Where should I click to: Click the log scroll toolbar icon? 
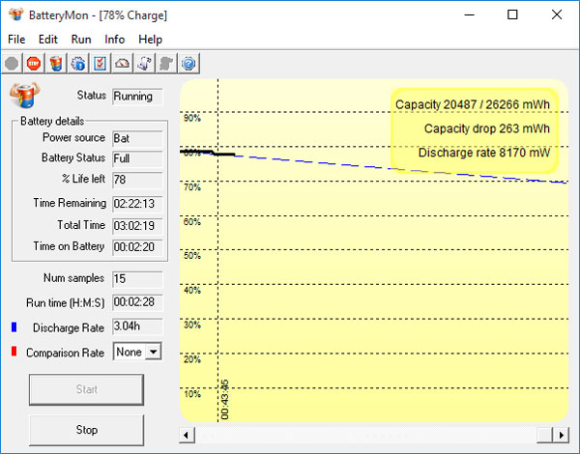[144, 64]
